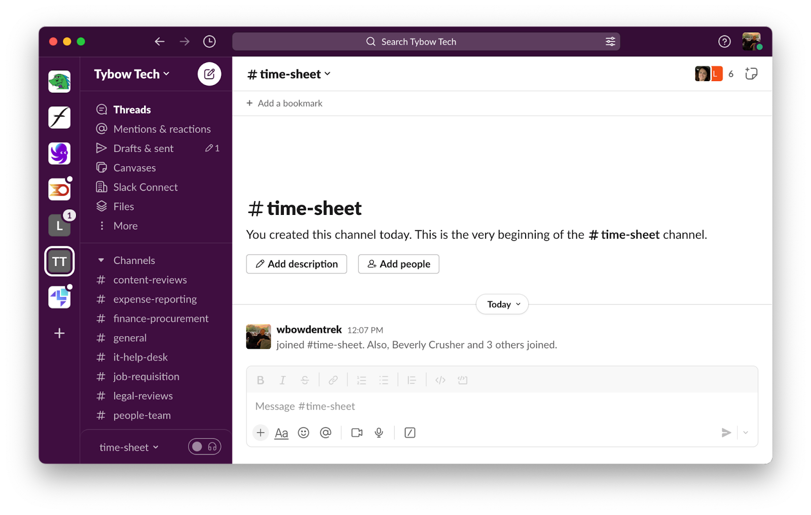The width and height of the screenshot is (811, 515).
Task: Start a video clip from the composer
Action: click(356, 432)
